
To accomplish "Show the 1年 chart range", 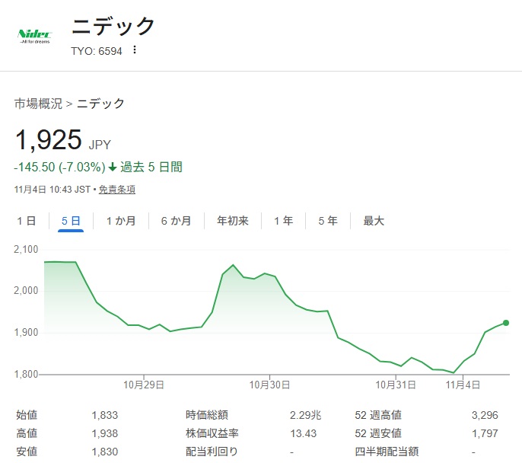I will [x=283, y=221].
